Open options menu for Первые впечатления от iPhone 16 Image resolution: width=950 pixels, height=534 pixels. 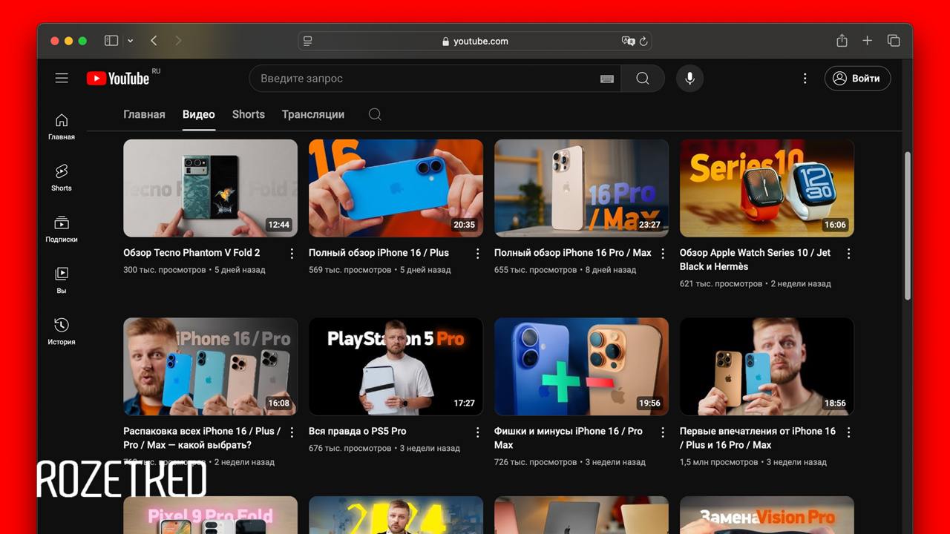848,432
